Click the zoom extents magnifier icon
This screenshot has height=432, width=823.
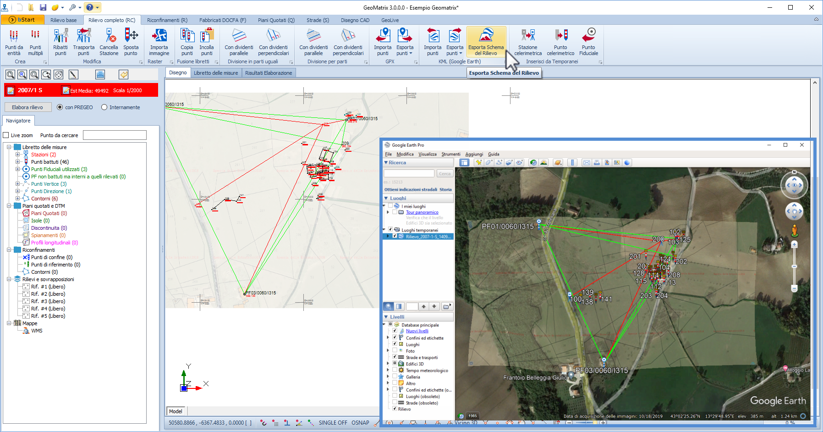pyautogui.click(x=11, y=74)
